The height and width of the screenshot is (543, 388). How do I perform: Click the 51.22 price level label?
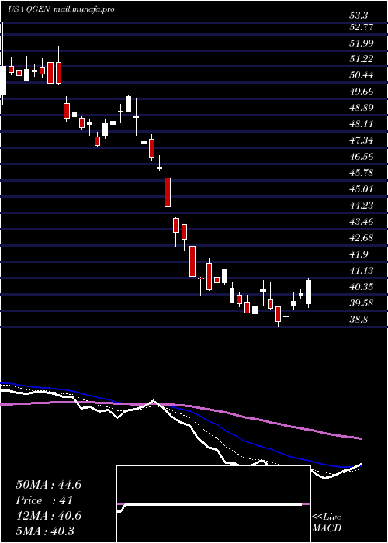point(362,59)
